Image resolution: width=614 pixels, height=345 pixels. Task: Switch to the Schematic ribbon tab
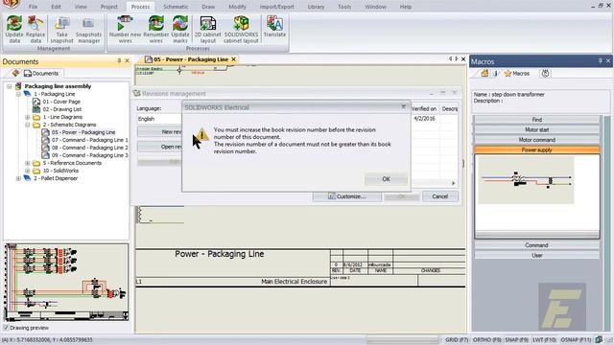coord(176,7)
